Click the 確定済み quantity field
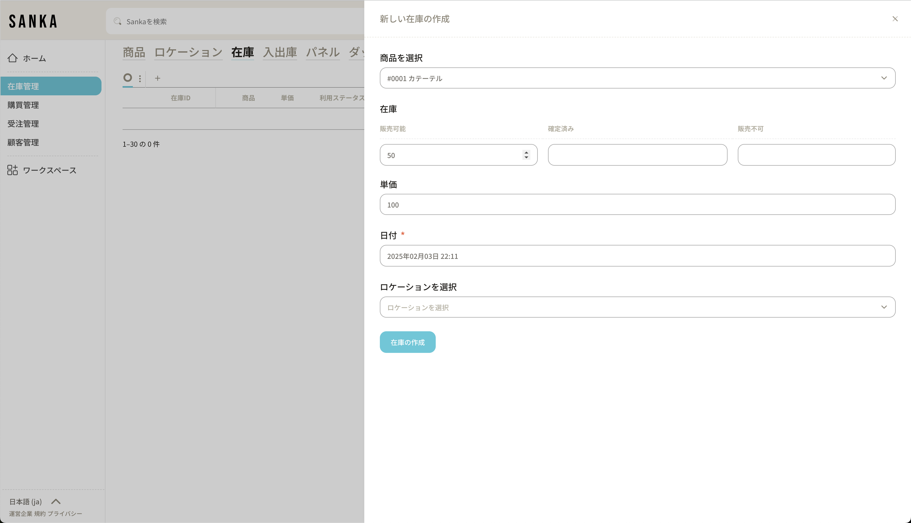This screenshot has width=911, height=523. (x=637, y=155)
